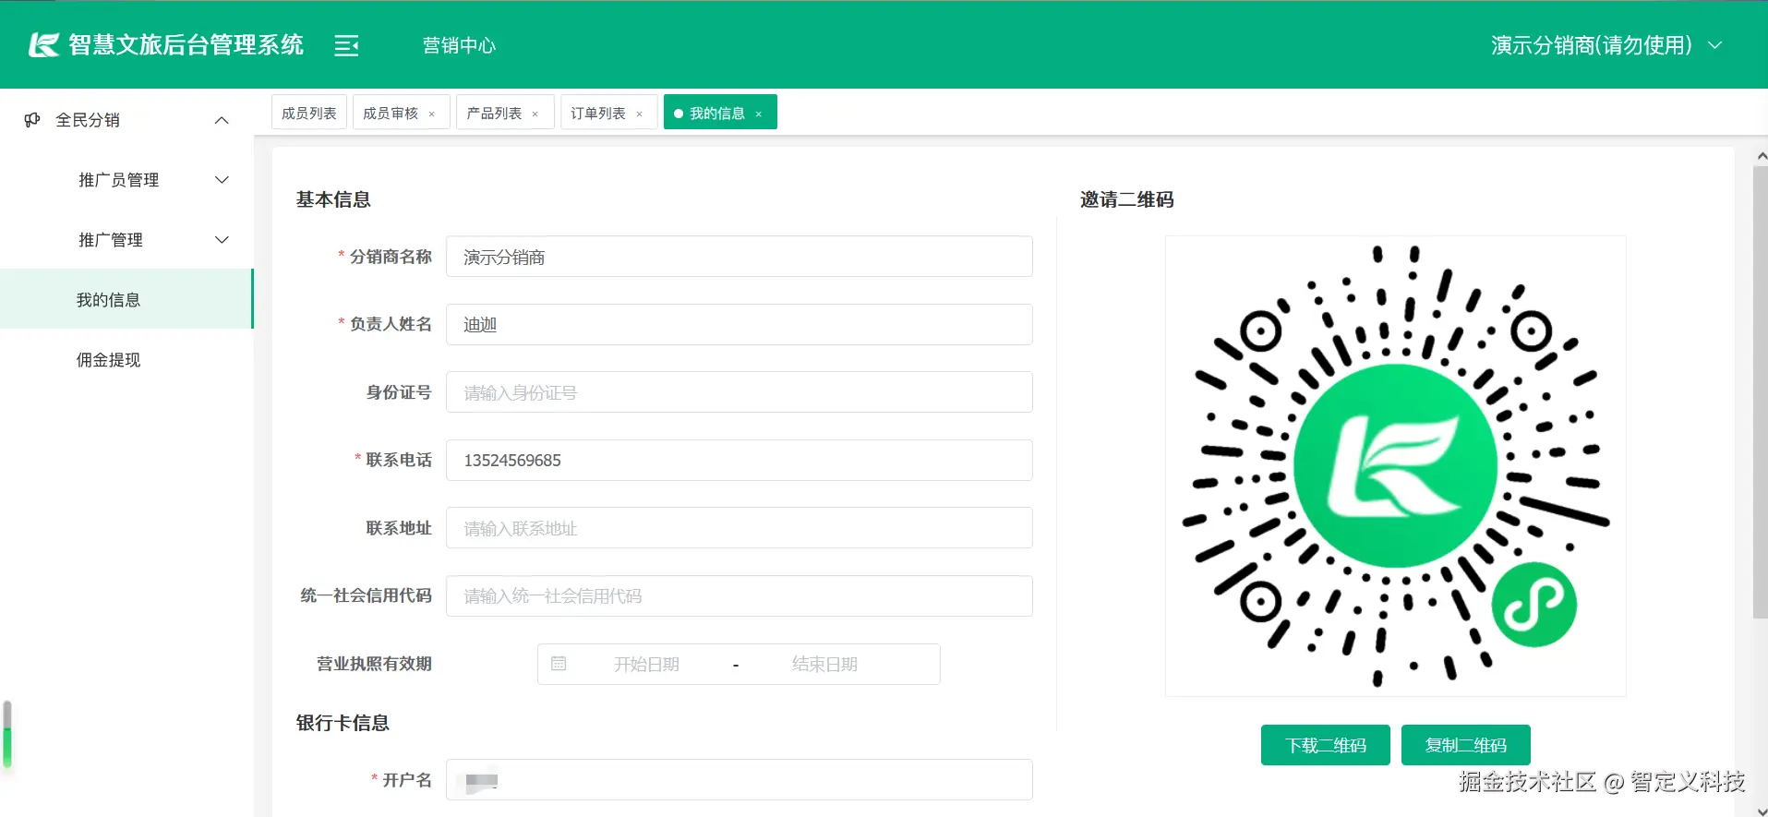Open the 营销中心 top menu

coord(460,45)
